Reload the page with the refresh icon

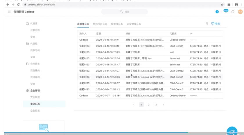tap(18, 5)
